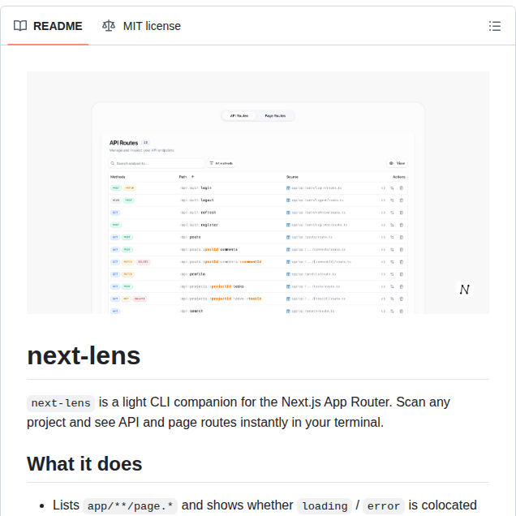Click the source file icon for posts
Image resolution: width=516 pixels, height=516 pixels.
click(x=288, y=237)
